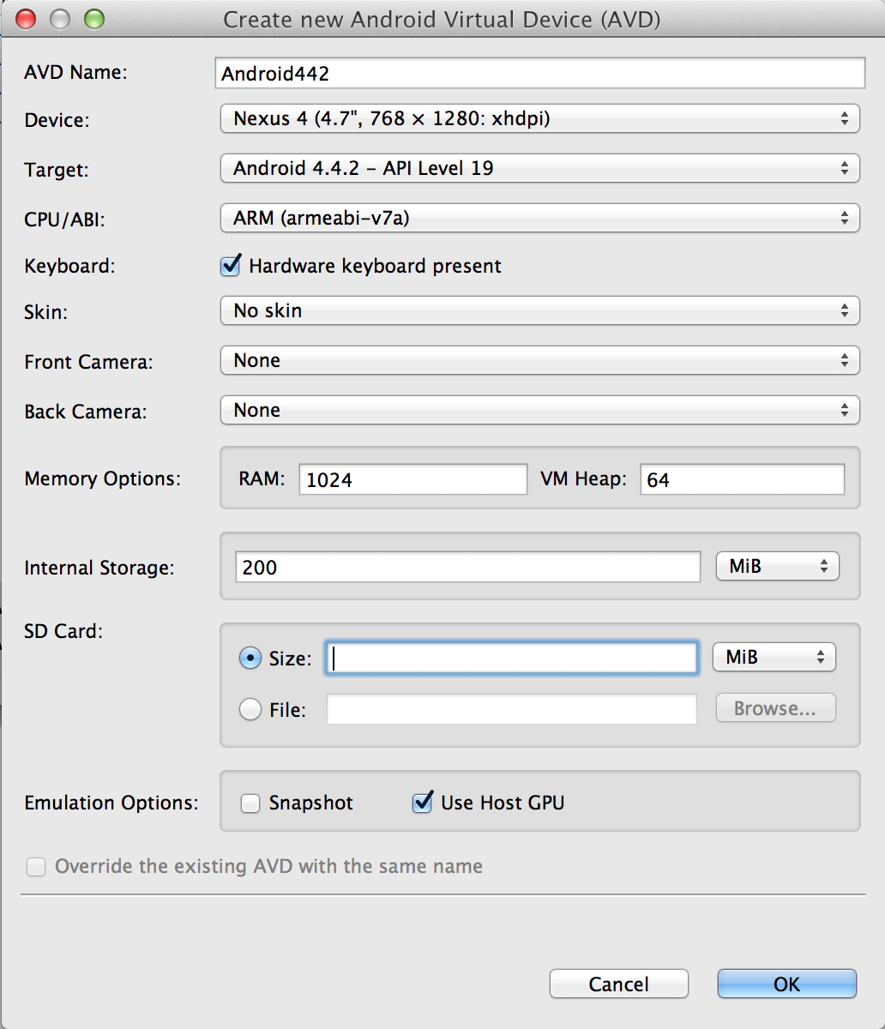This screenshot has width=885, height=1029.
Task: Select the SD Card File radio button
Action: pos(250,709)
